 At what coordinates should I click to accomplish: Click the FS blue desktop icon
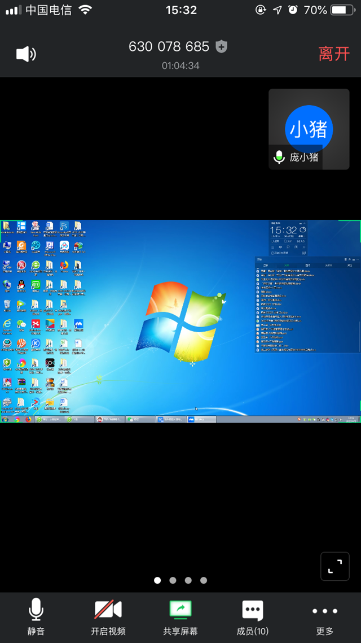[64, 227]
